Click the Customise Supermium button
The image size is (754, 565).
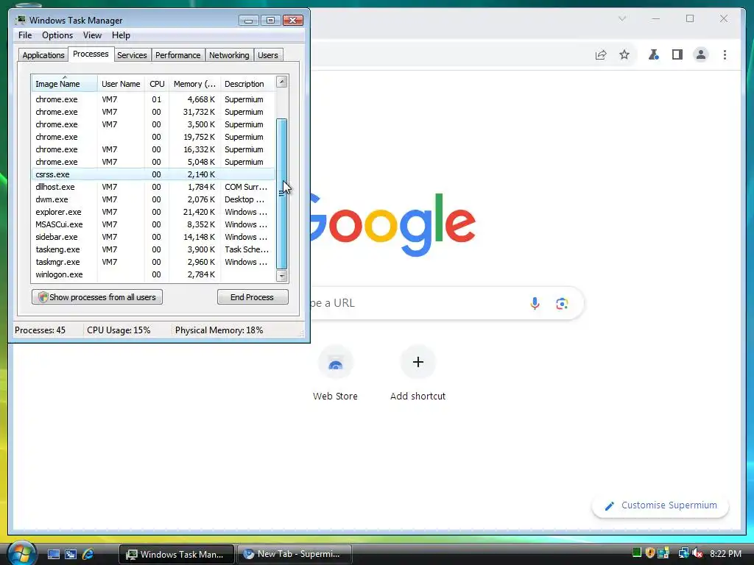click(660, 505)
